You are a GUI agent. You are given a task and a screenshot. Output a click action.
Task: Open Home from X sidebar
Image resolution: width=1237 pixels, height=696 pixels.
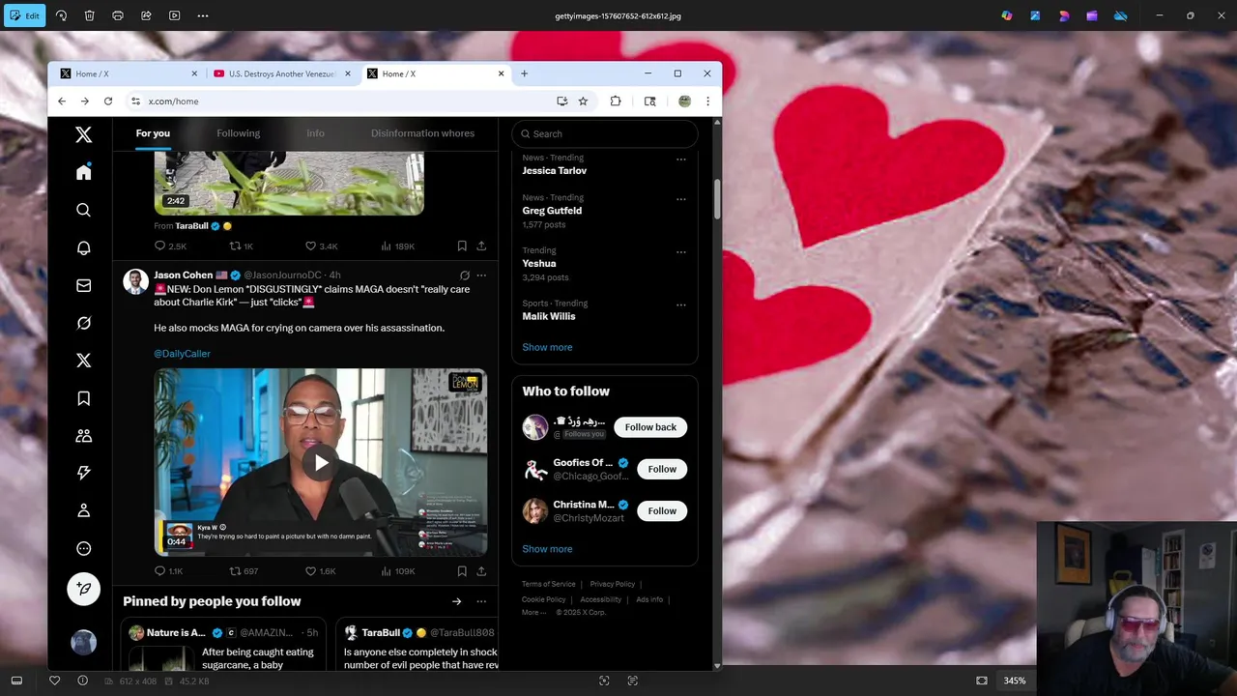point(84,172)
